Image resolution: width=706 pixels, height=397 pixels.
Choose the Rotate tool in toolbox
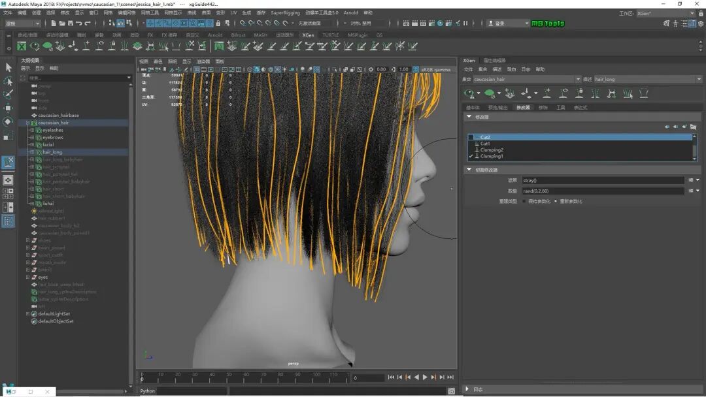[8, 121]
